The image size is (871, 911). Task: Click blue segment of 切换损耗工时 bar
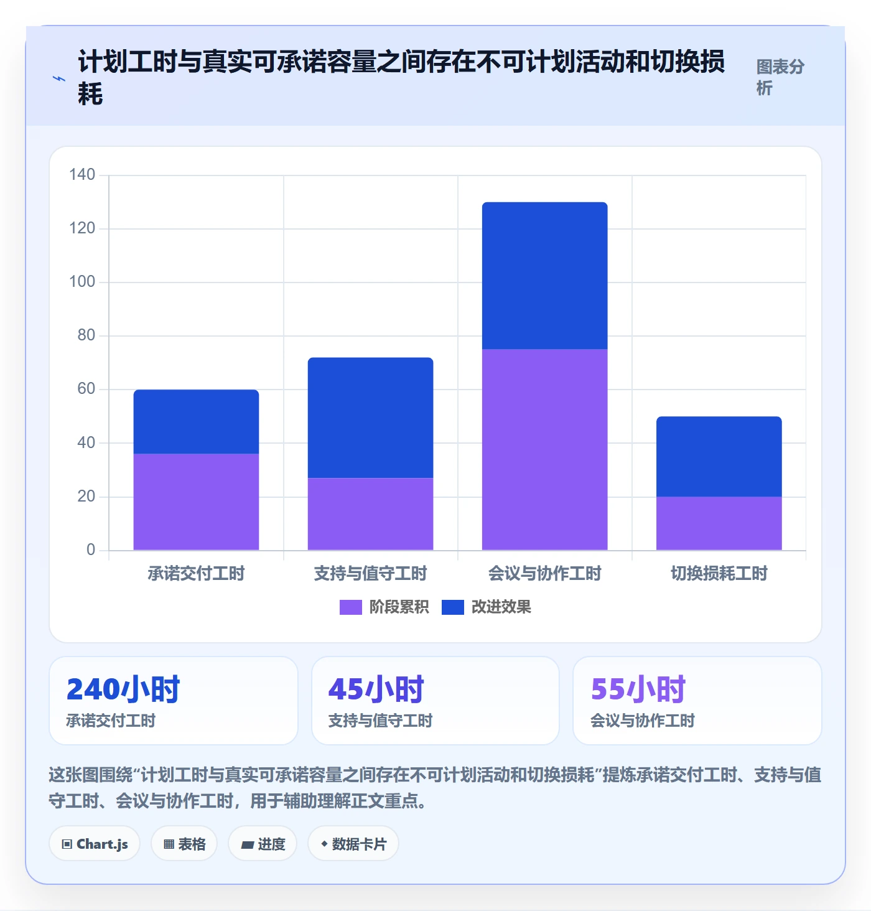[719, 457]
